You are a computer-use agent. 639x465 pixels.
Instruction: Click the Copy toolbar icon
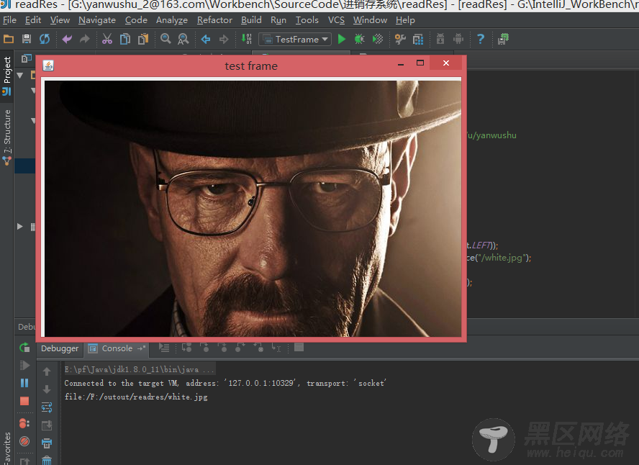tap(125, 39)
